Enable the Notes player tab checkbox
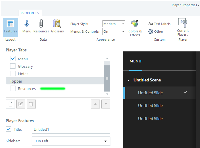200x148 pixels. [13, 74]
